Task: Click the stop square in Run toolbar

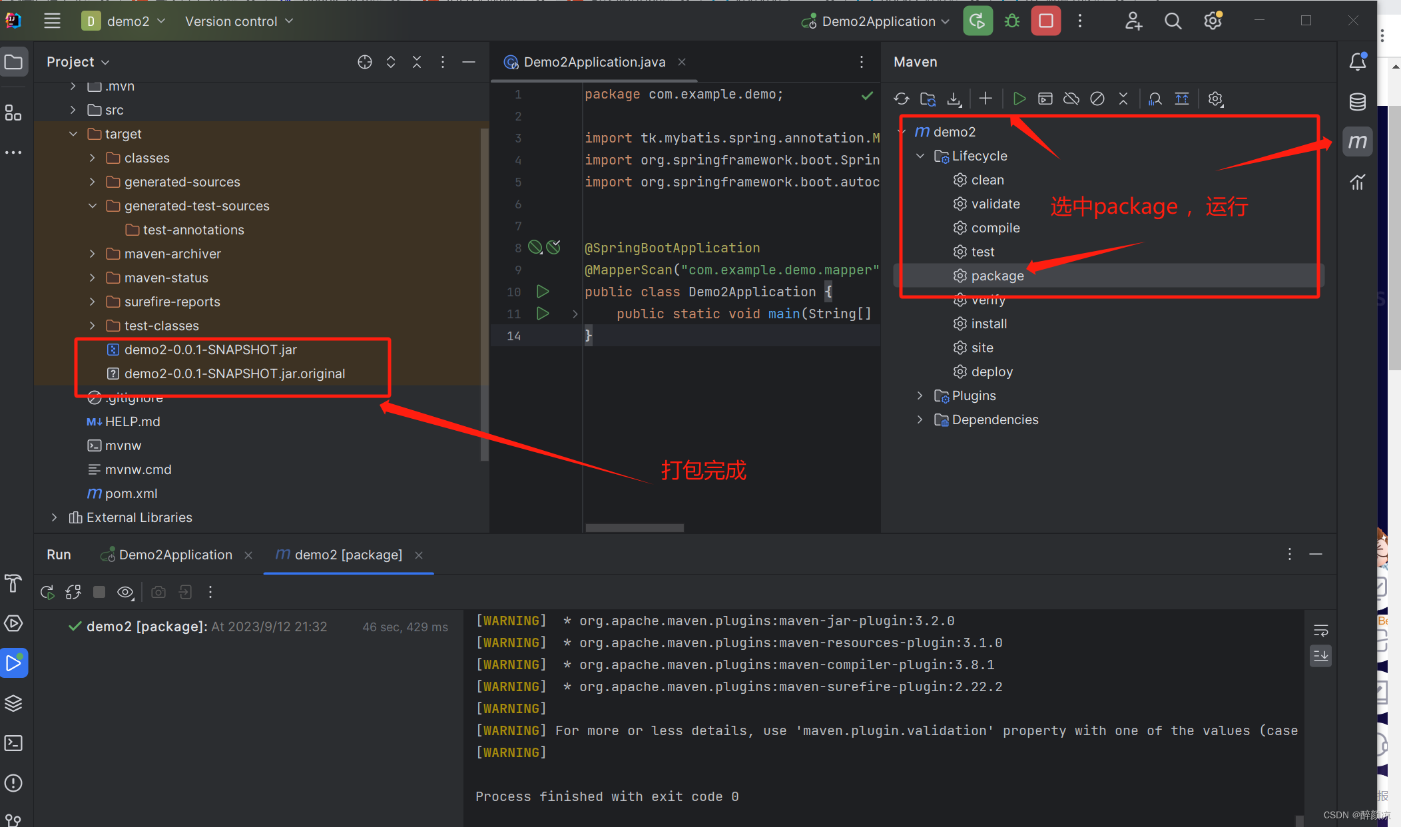Action: click(99, 592)
